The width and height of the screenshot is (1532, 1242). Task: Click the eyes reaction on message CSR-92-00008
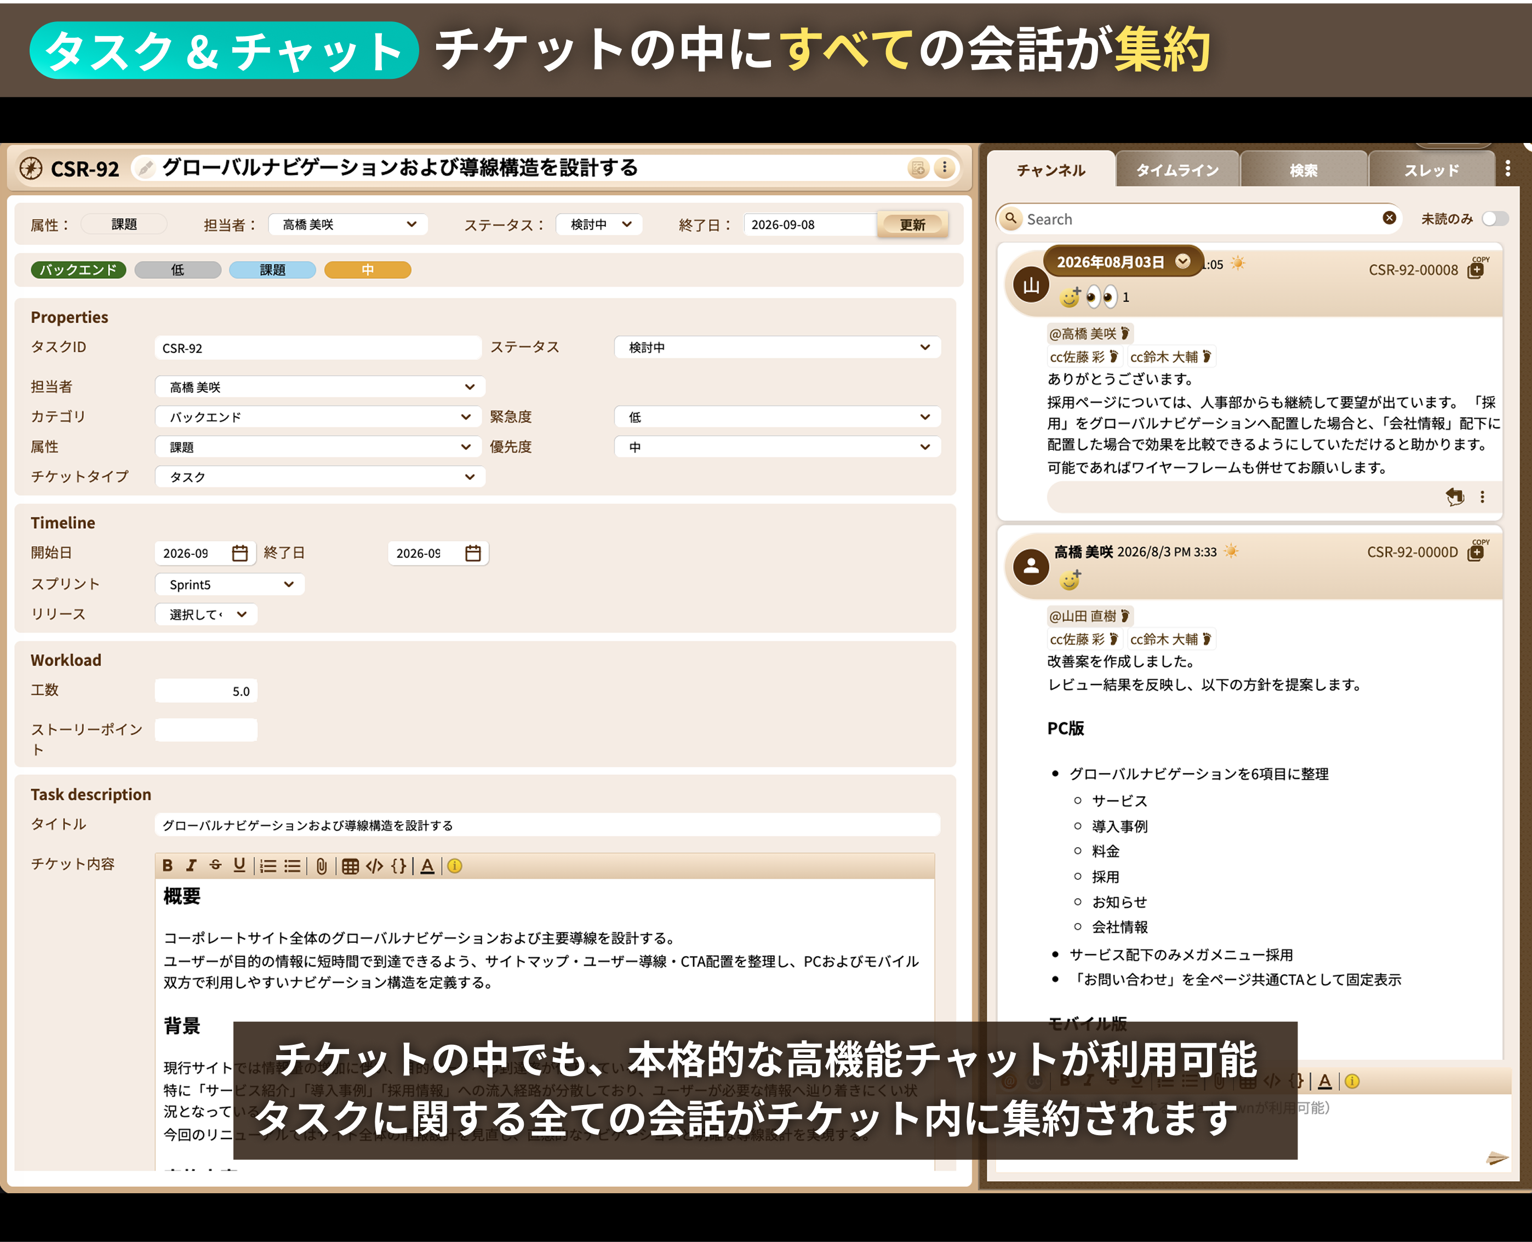(x=1101, y=296)
